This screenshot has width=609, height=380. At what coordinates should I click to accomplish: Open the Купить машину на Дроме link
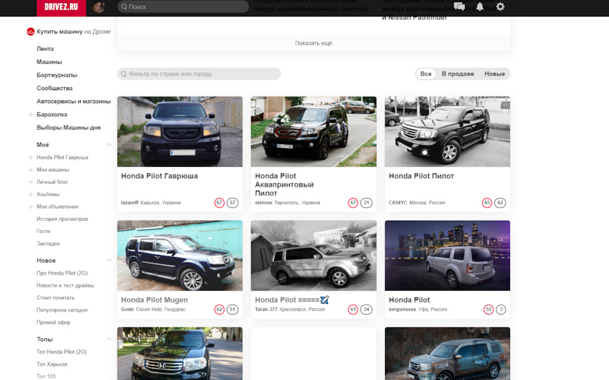point(74,32)
